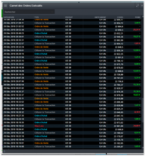Click the 15,36 € profit value
The width and height of the screenshot is (145, 156).
[137, 85]
